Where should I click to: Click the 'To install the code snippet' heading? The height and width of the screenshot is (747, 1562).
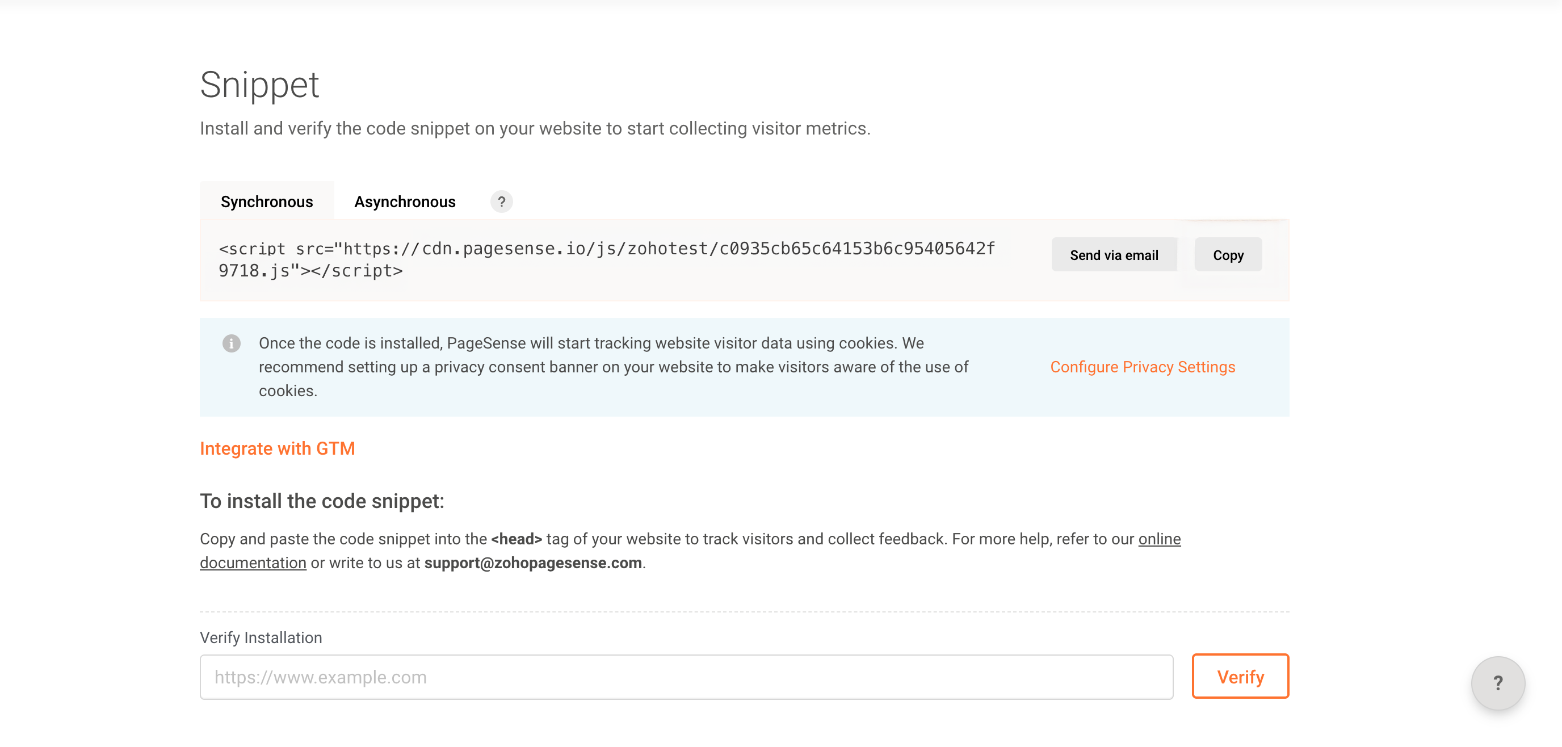322,501
